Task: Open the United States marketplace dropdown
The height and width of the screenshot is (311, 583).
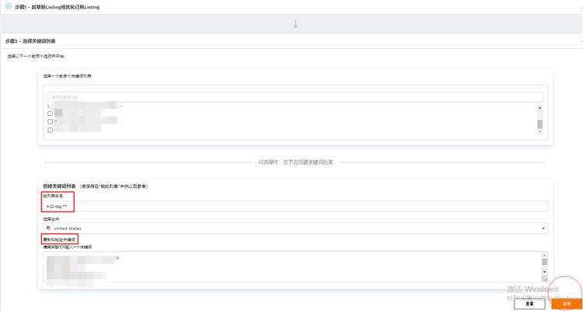Action: coord(295,228)
